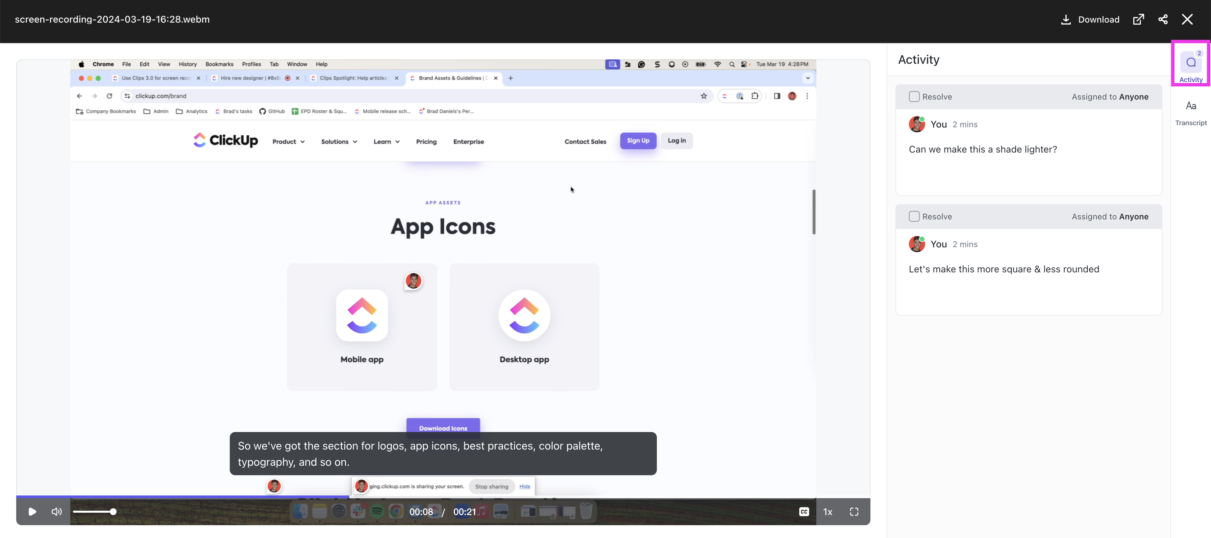Click the share icon in header
1211x538 pixels.
point(1163,19)
